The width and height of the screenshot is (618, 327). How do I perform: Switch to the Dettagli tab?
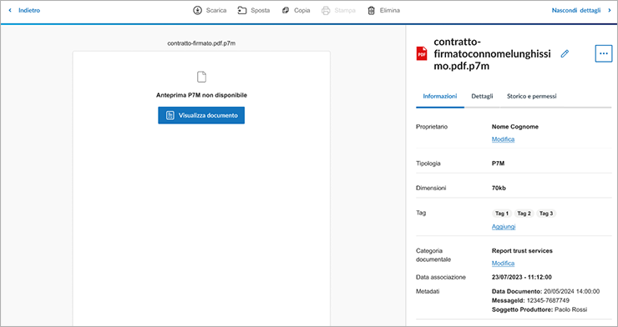click(482, 96)
